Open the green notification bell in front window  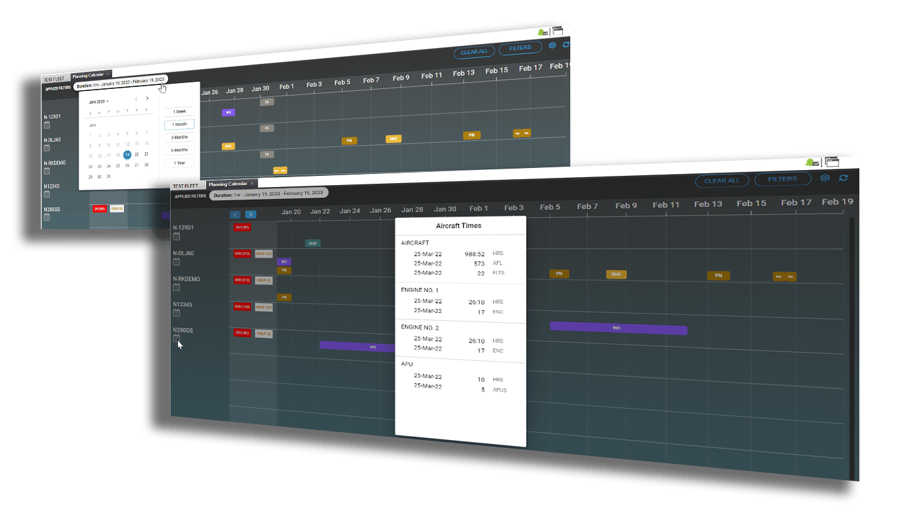pyautogui.click(x=812, y=162)
